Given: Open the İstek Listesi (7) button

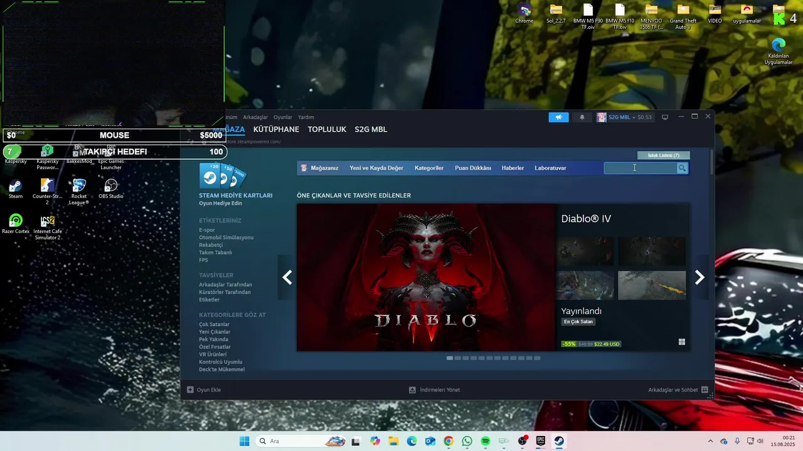Looking at the screenshot, I should [664, 155].
